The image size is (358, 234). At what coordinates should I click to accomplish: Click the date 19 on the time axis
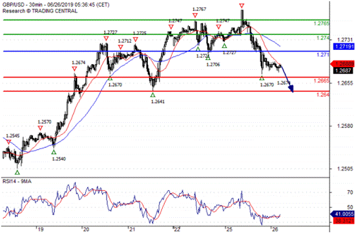[x=41, y=229]
